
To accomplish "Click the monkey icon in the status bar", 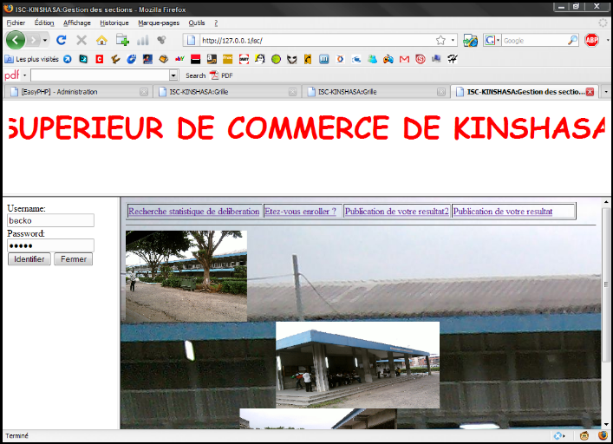I will 584,436.
